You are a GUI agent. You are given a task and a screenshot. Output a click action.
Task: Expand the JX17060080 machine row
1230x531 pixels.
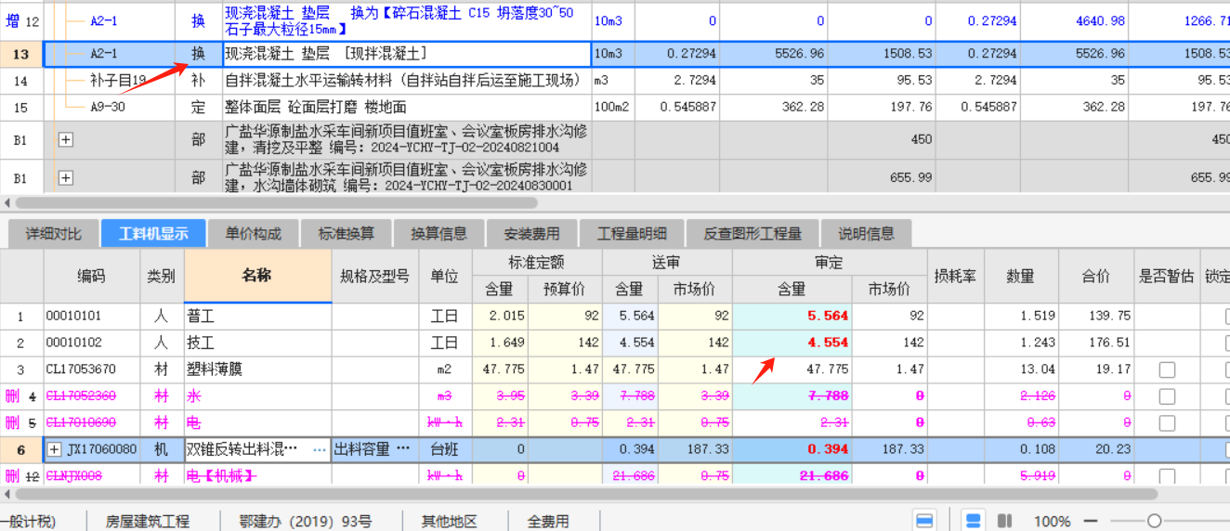[x=55, y=449]
